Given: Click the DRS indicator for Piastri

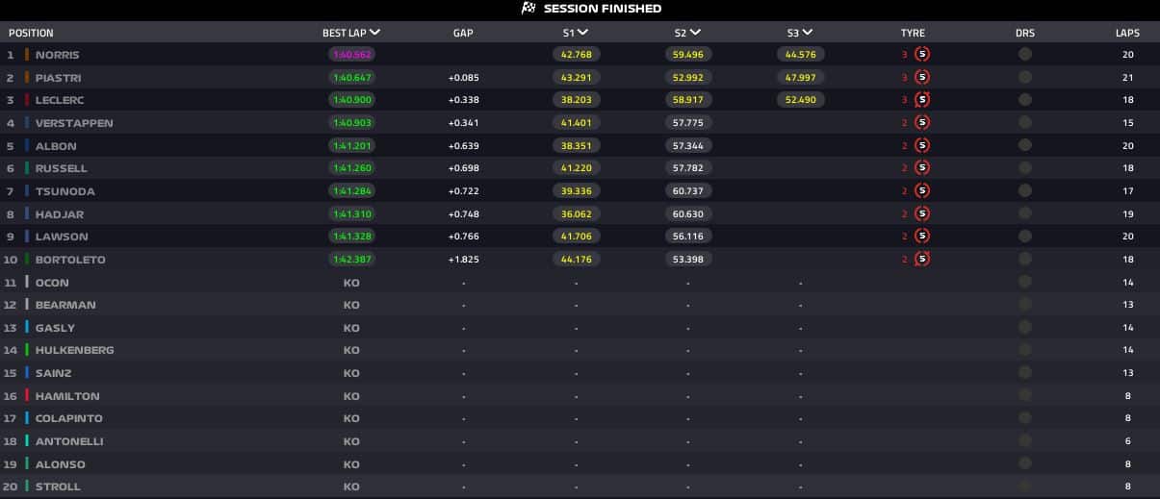Looking at the screenshot, I should click(x=1025, y=77).
